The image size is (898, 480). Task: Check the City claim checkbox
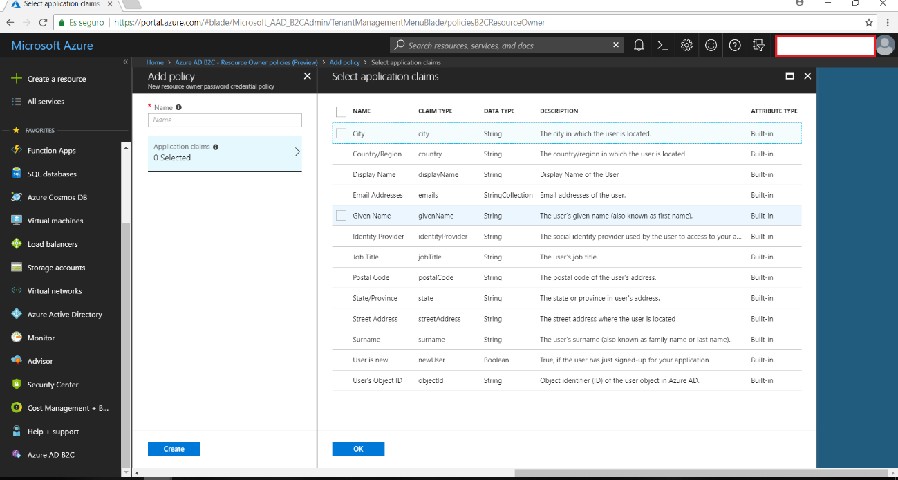[341, 133]
